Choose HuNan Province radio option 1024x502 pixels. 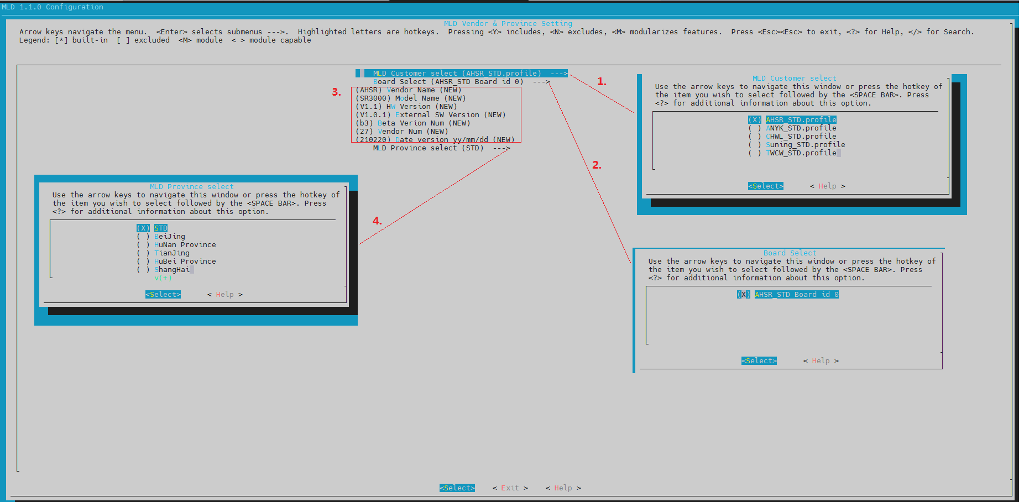coord(176,244)
